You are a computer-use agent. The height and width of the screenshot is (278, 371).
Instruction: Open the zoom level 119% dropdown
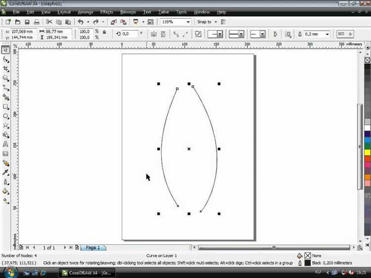click(x=188, y=22)
